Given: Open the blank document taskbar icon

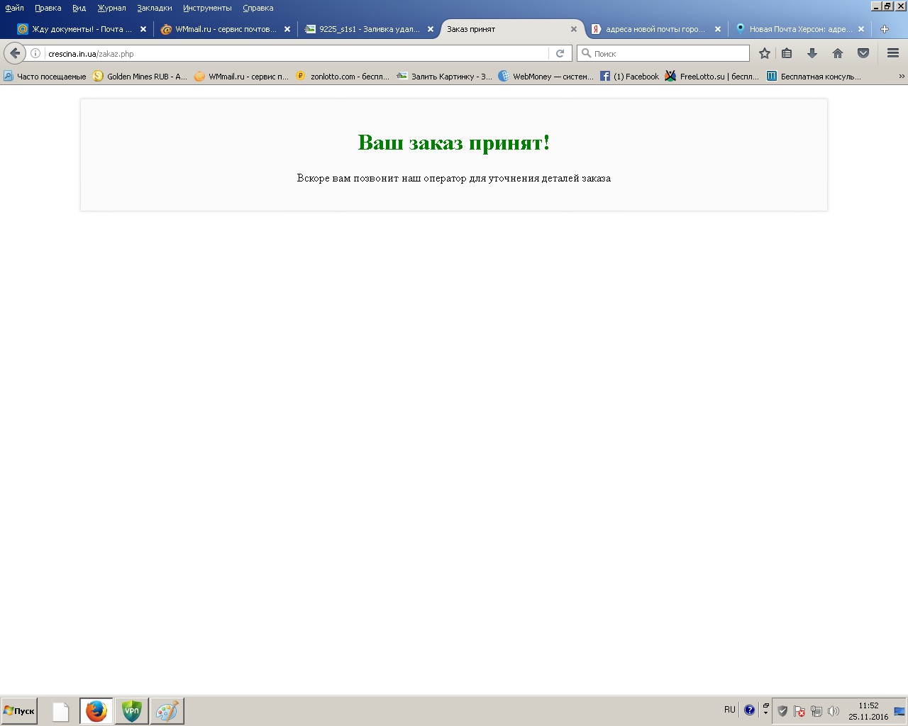Looking at the screenshot, I should (61, 711).
